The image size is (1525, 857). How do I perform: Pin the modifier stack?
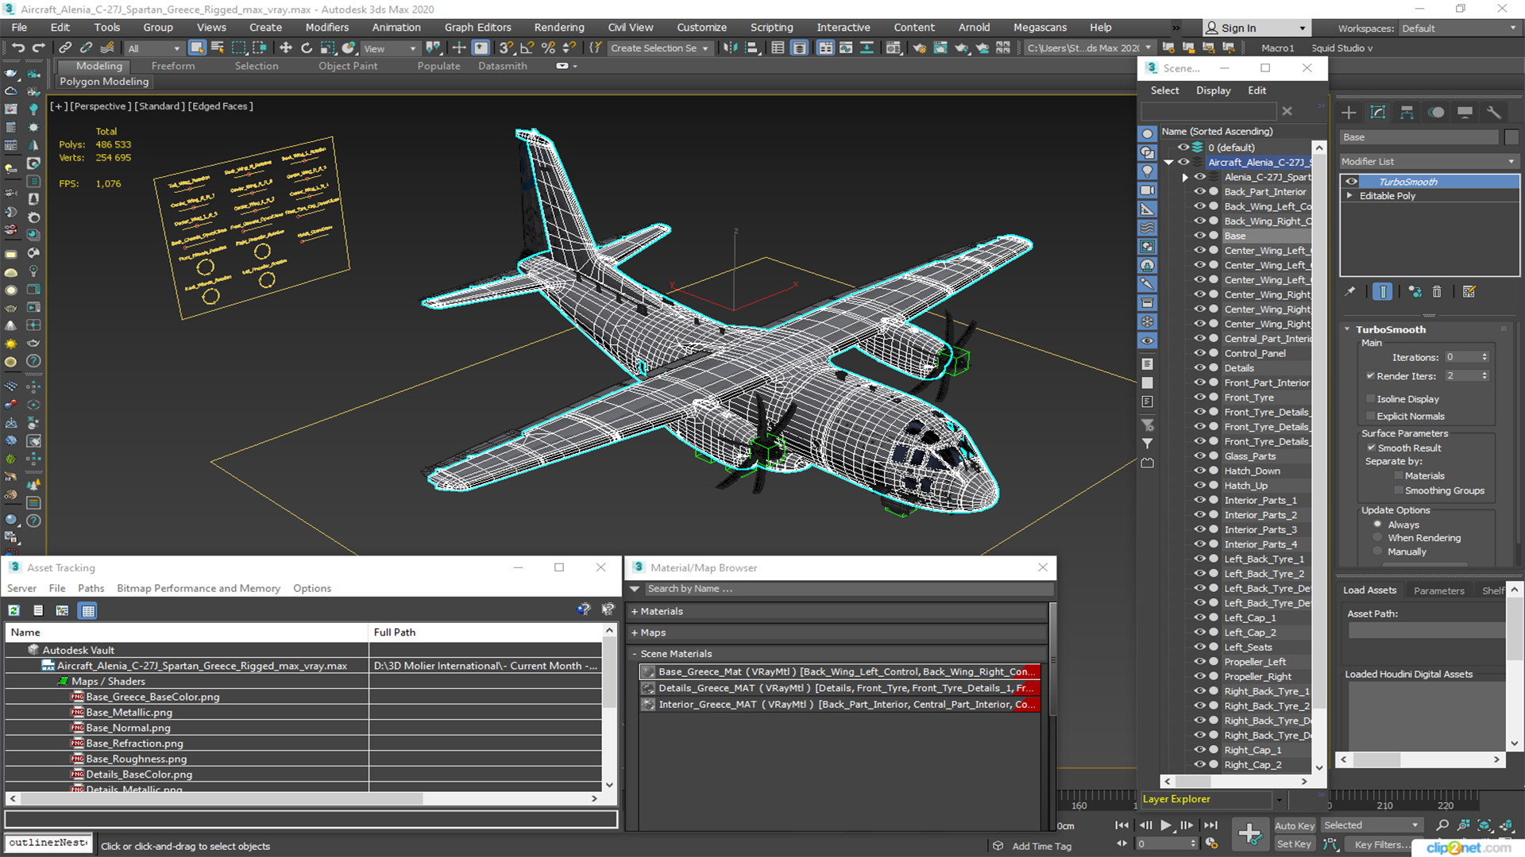[1349, 292]
